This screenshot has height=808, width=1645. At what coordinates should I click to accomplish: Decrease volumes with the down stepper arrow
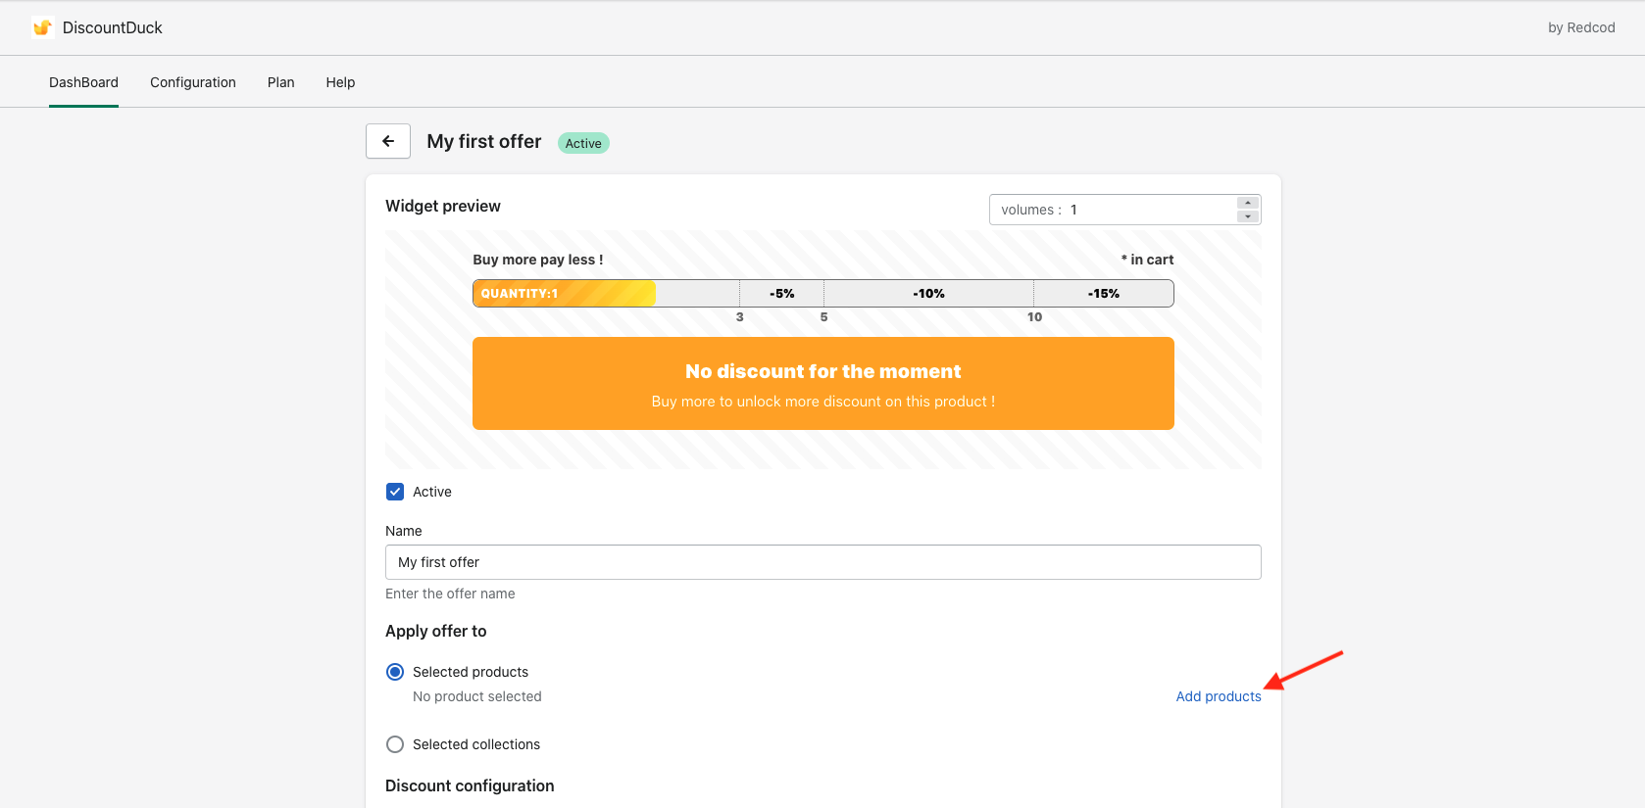coord(1247,216)
